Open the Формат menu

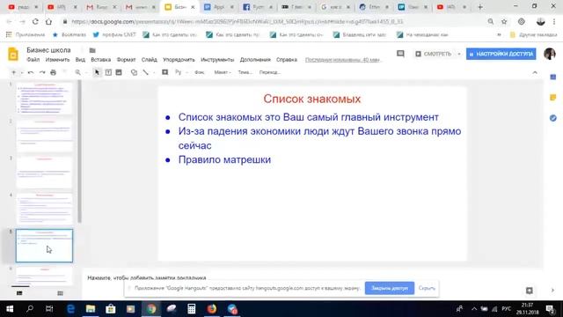tap(126, 60)
